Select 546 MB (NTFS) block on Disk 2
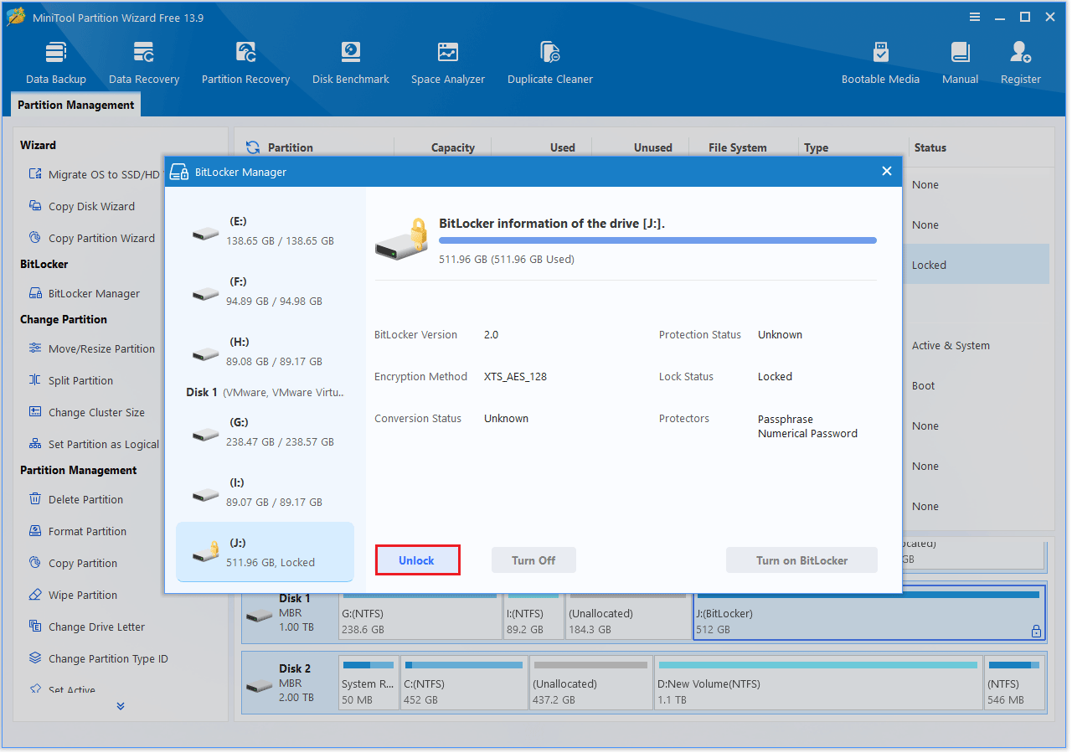Image resolution: width=1072 pixels, height=753 pixels. (x=1014, y=683)
